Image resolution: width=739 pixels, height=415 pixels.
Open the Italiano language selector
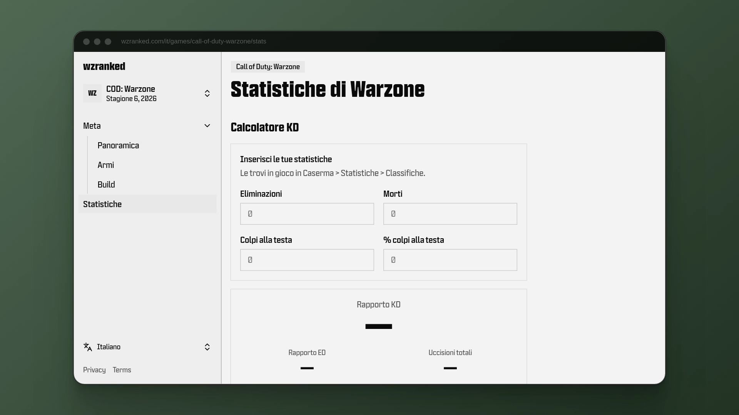click(147, 347)
